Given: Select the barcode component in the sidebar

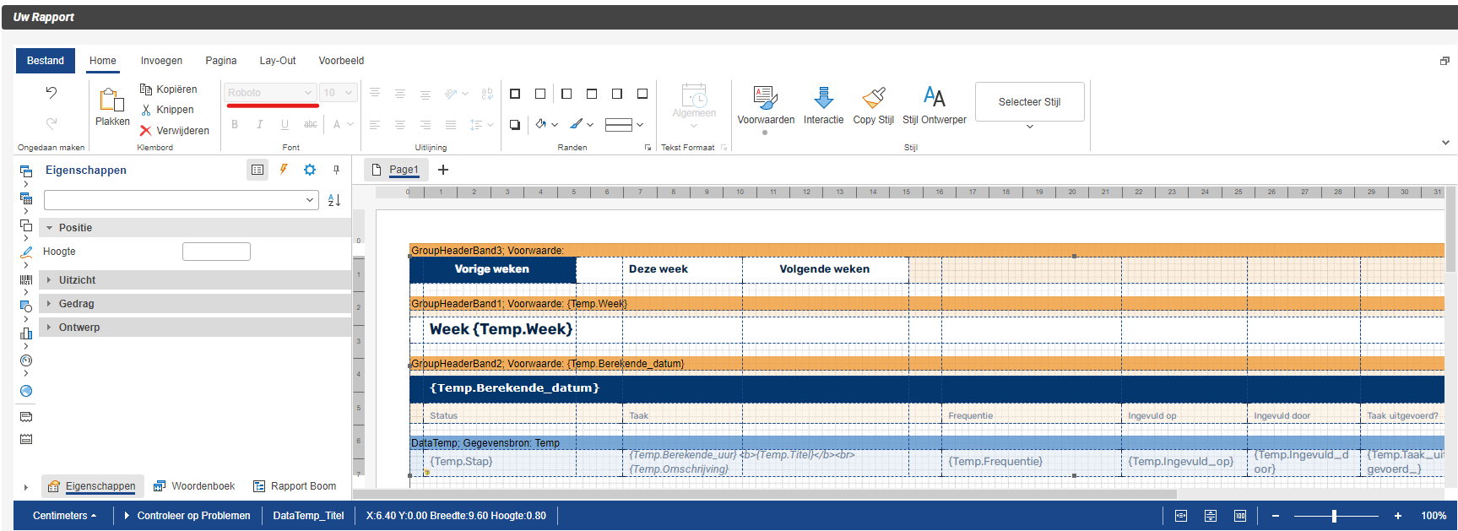Looking at the screenshot, I should (x=26, y=279).
